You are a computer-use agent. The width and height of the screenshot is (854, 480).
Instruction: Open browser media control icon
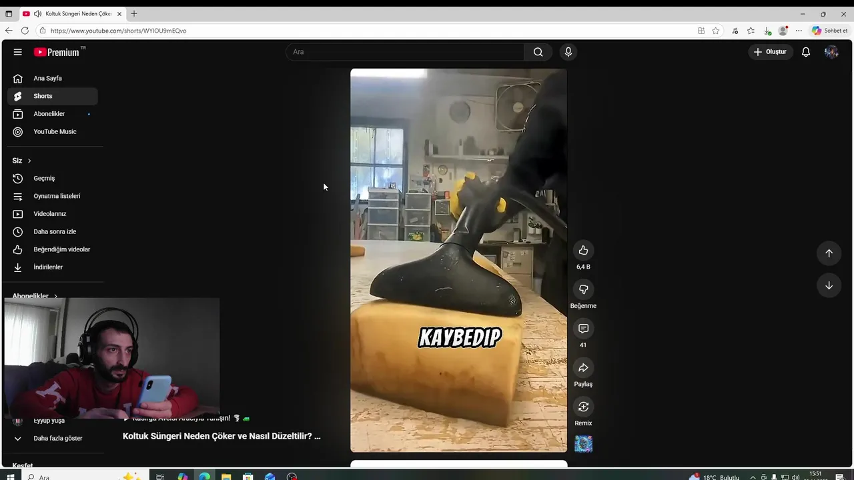pyautogui.click(x=735, y=31)
